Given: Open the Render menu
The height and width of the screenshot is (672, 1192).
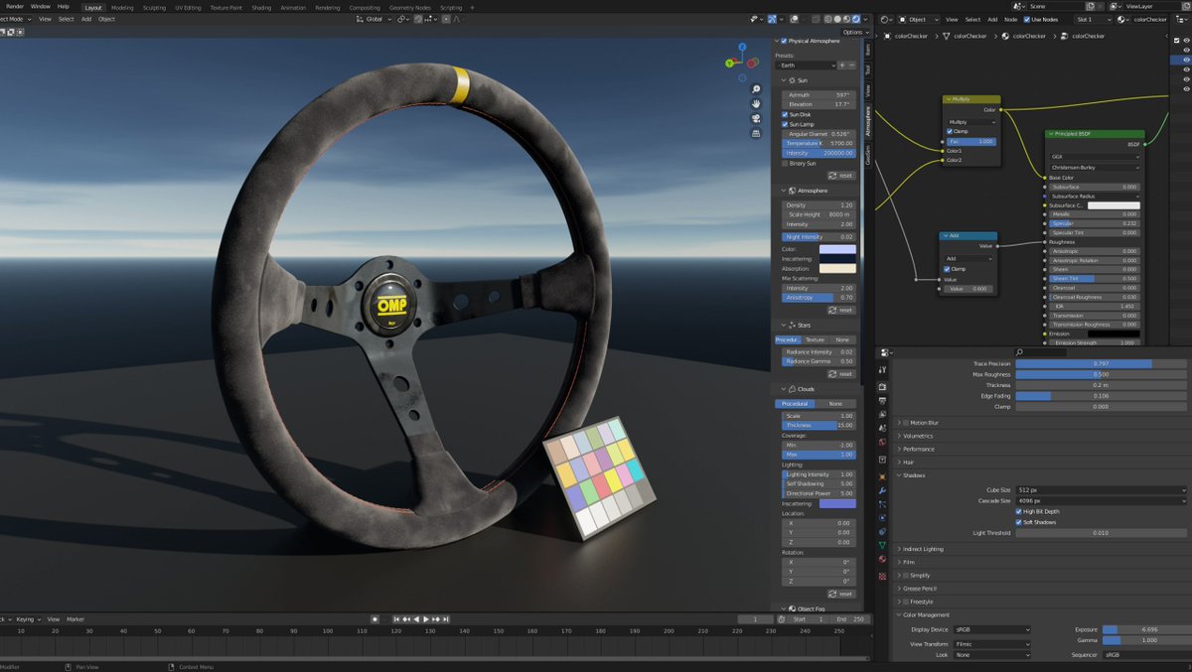Looking at the screenshot, I should (14, 6).
